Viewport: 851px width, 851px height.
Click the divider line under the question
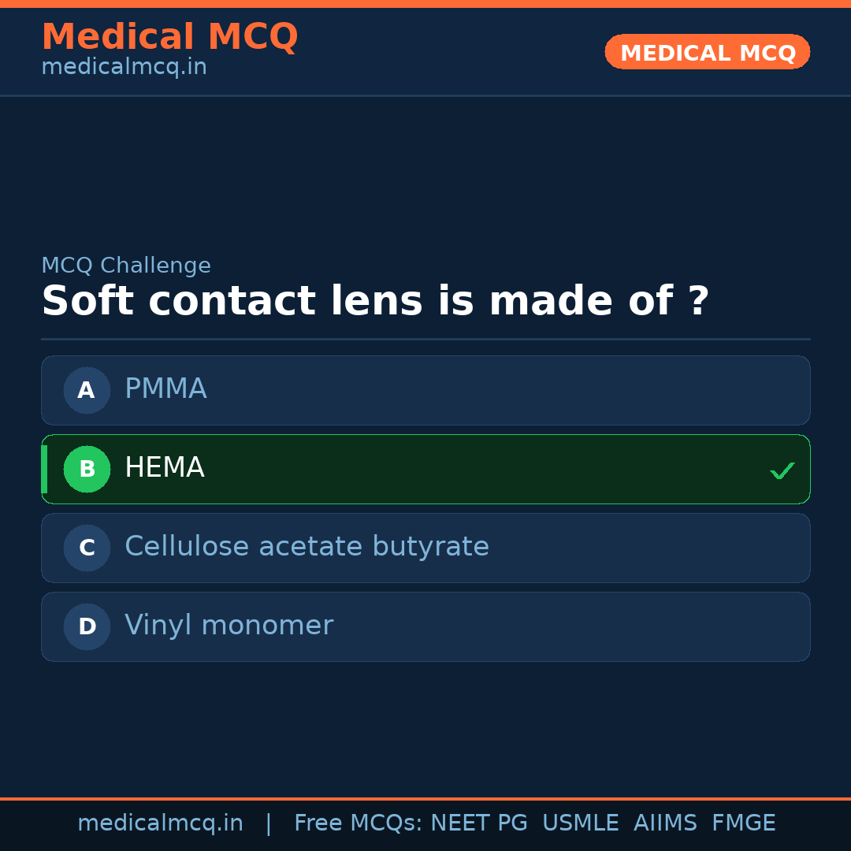[425, 340]
